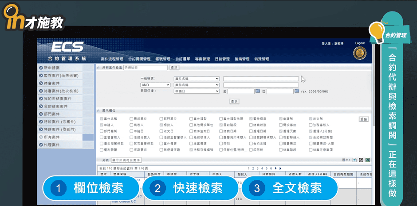
Task: Enable the 需求單位 column checkbox
Action: 131,119
